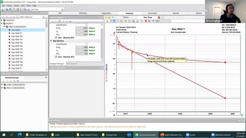246x138 pixels.
Task: Click the green arrow icon left of Log Y
Action: 153,21
